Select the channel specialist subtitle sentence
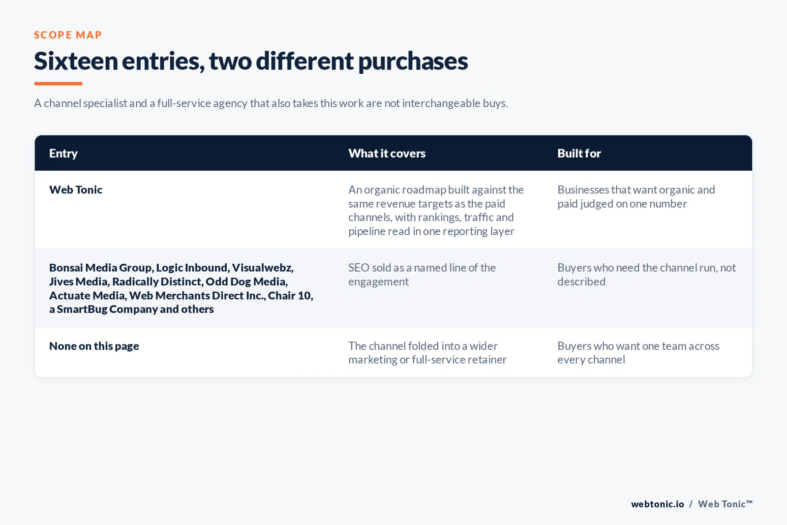This screenshot has height=525, width=787. tap(271, 103)
